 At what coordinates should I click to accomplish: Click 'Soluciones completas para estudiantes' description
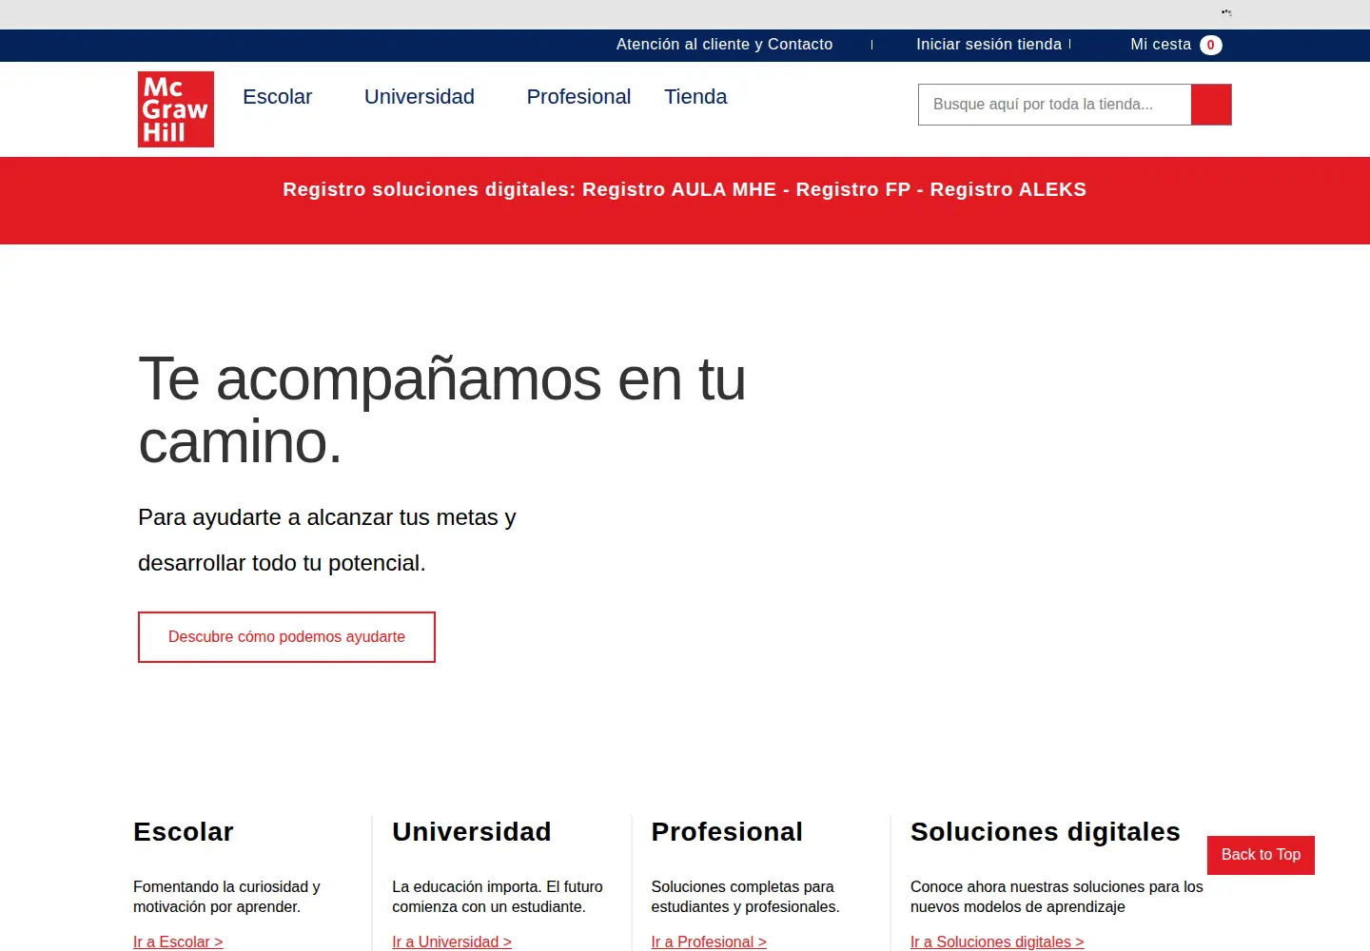(745, 897)
